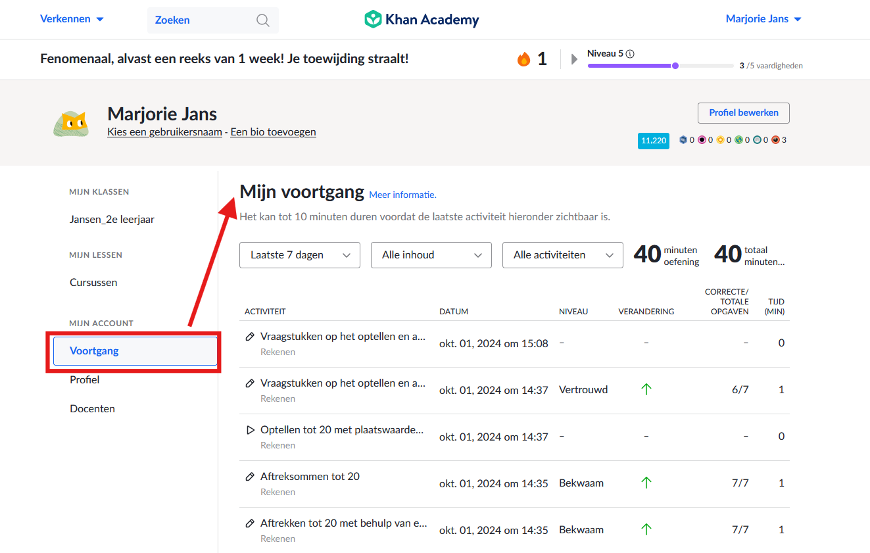Image resolution: width=870 pixels, height=553 pixels.
Task: Click the 40 minuten oefening counter
Action: (666, 255)
